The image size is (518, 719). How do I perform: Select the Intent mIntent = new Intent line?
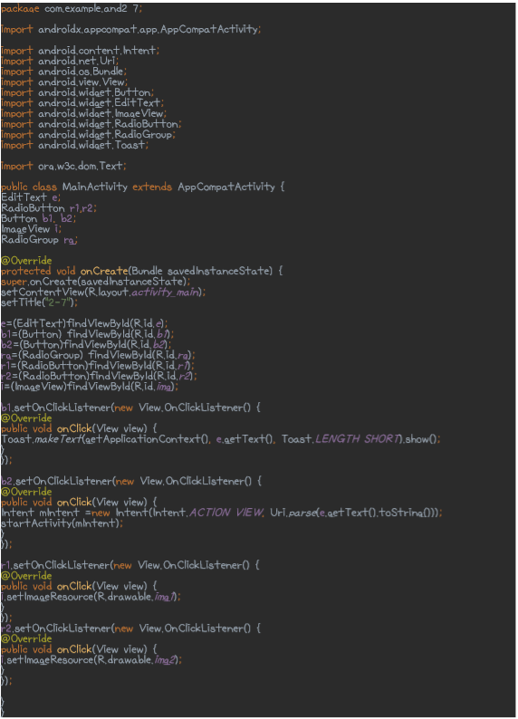[x=221, y=513]
